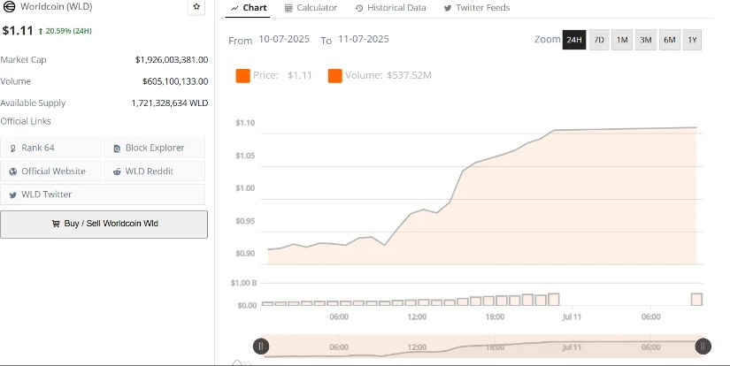This screenshot has width=730, height=366.
Task: Switch to the Calculator tab
Action: point(311,8)
